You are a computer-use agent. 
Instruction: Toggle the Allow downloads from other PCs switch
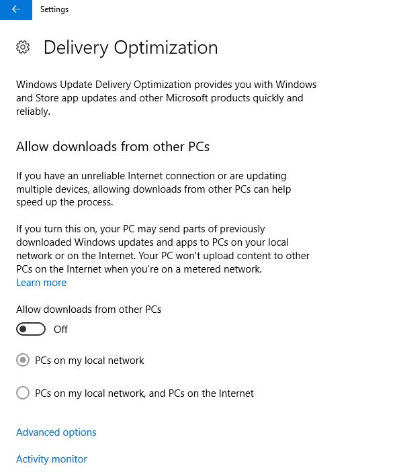(x=31, y=330)
